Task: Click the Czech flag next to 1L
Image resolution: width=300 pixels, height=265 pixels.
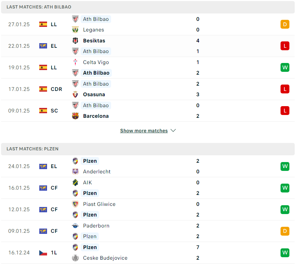Action: (43, 253)
